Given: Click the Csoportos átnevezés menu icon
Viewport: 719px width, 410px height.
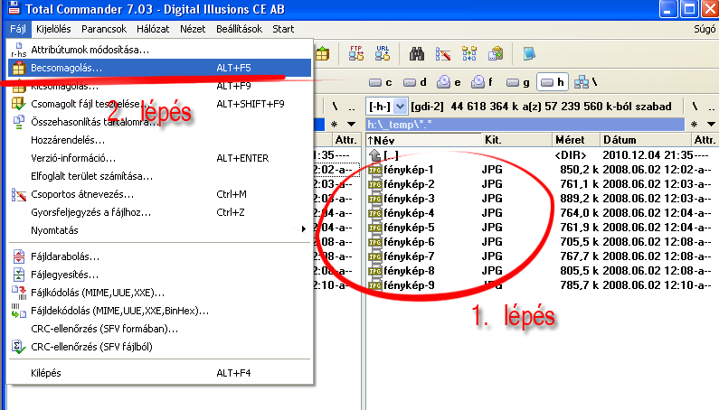Looking at the screenshot, I should click(19, 195).
